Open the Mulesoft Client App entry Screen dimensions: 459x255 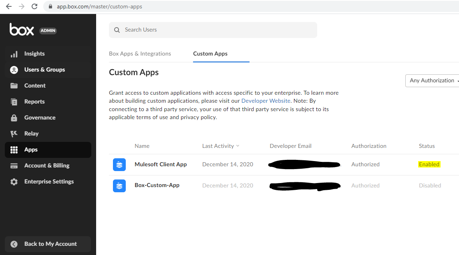point(161,164)
